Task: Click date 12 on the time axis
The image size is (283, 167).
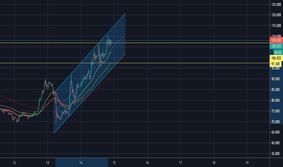Action: (15, 163)
